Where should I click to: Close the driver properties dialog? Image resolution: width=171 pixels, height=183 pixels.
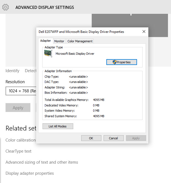pos(144,32)
